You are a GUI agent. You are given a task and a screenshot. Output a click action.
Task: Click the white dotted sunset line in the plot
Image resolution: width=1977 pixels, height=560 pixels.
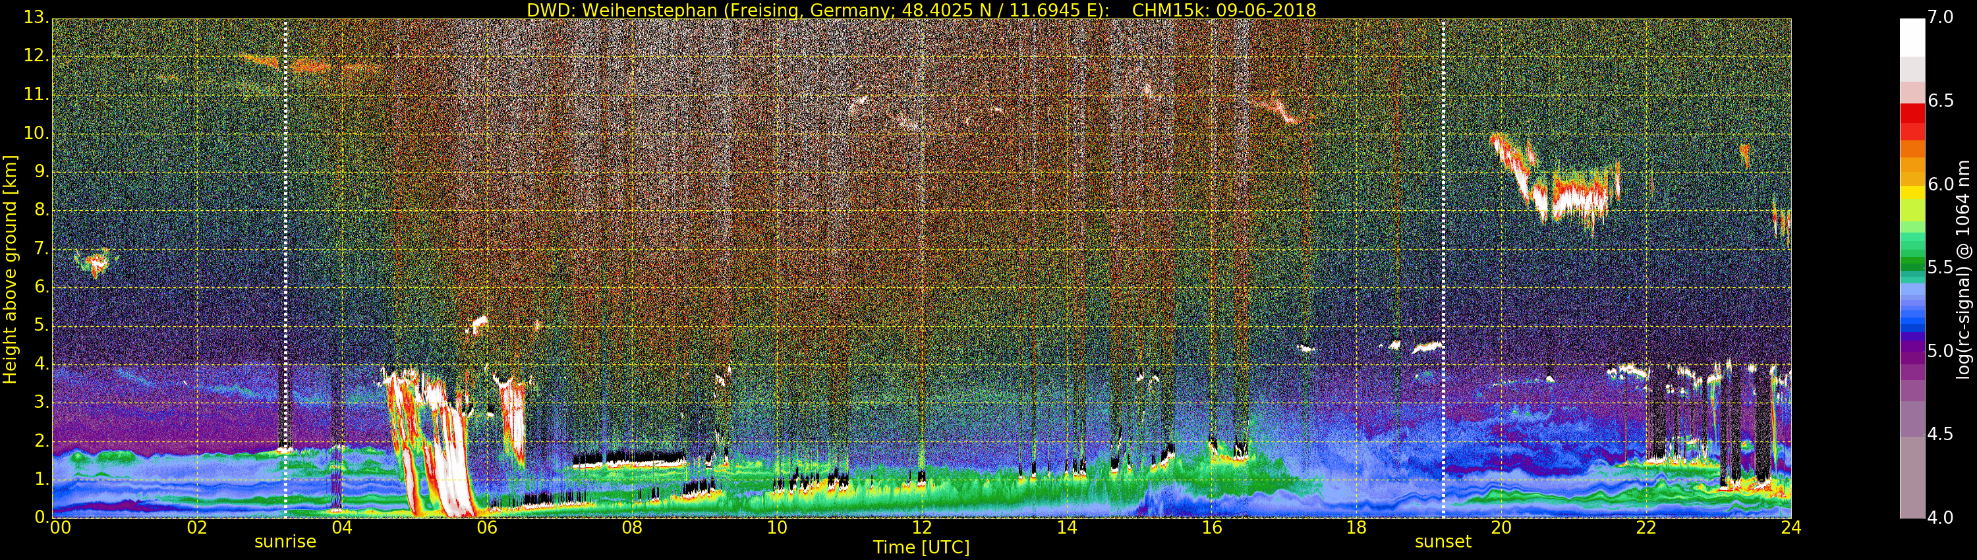(1443, 269)
